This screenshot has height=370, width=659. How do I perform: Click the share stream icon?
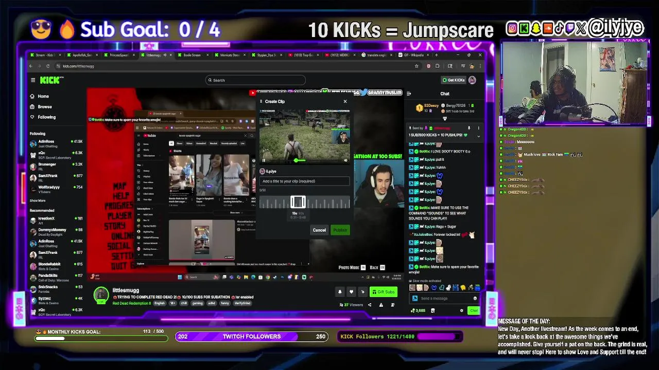pos(369,305)
